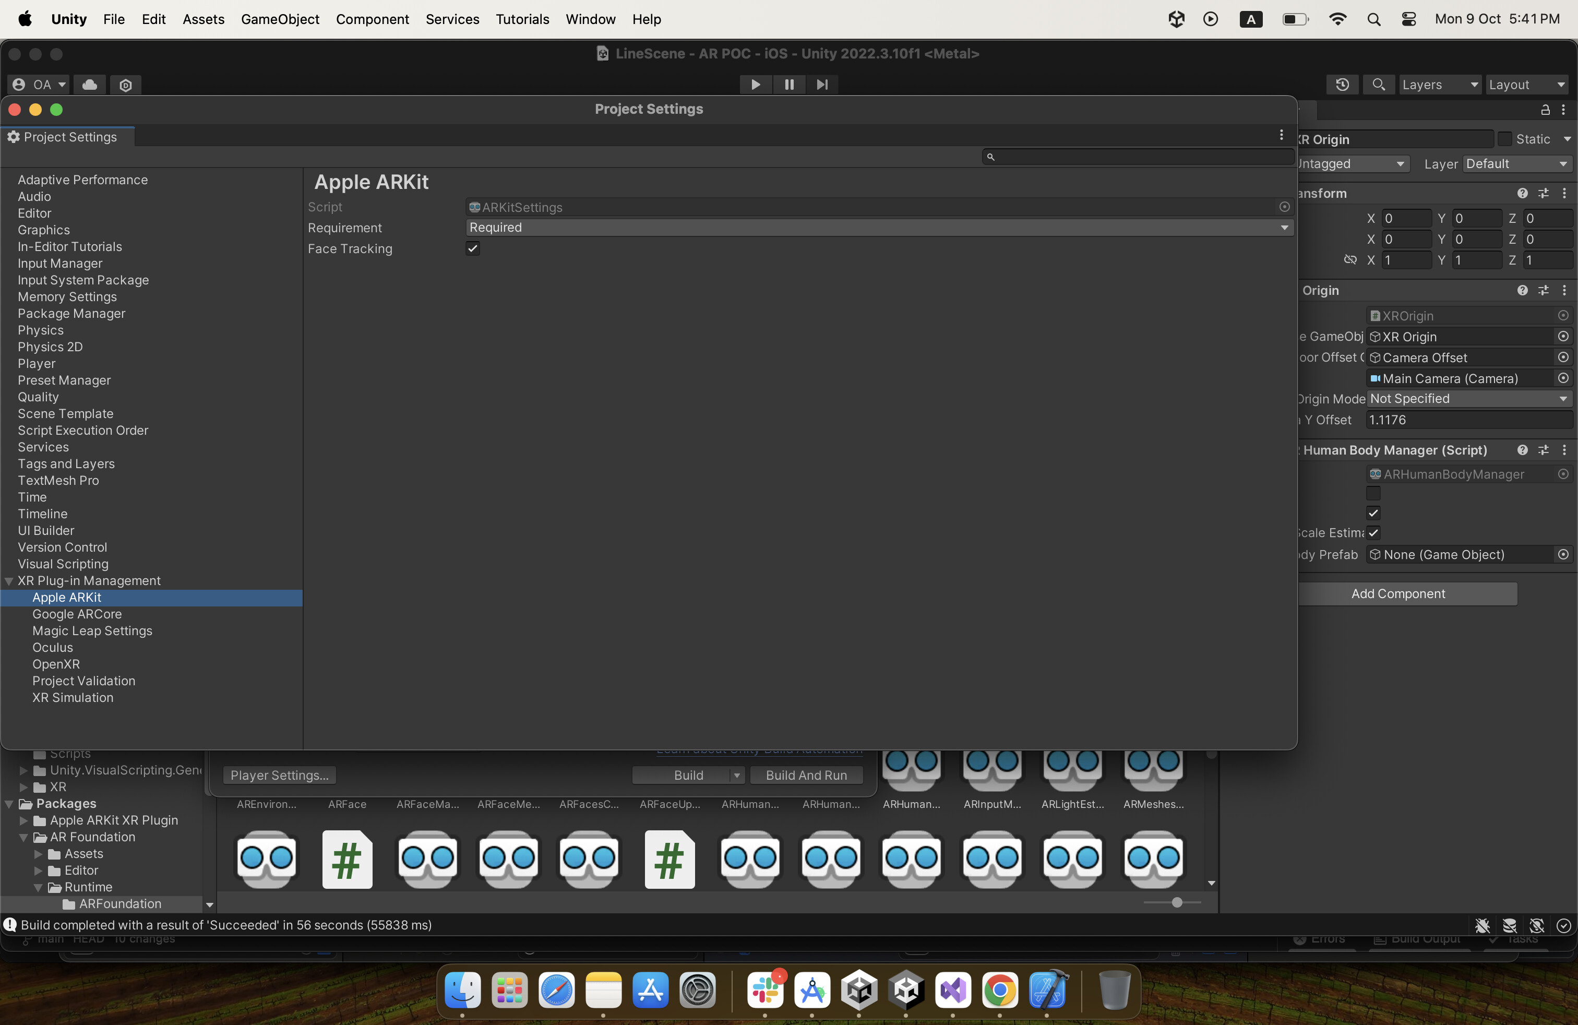Open the Unity Cloud icon in toolbar

90,84
